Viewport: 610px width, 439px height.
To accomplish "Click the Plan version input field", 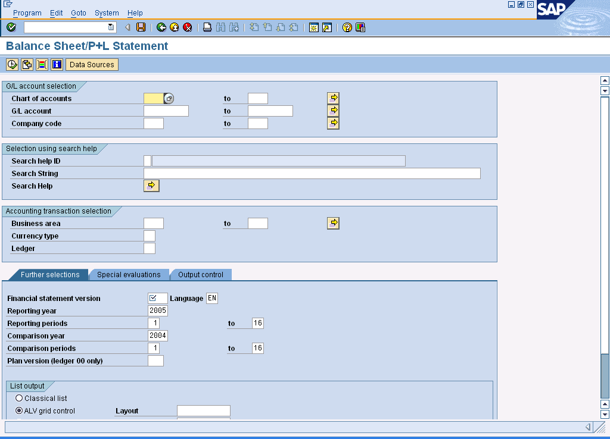I will click(155, 360).
